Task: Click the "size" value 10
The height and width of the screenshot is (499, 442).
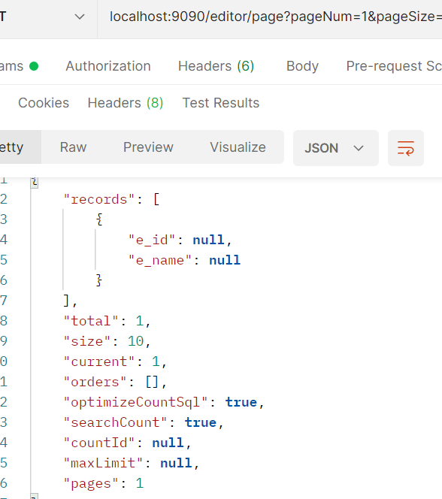Action: pyautogui.click(x=136, y=341)
